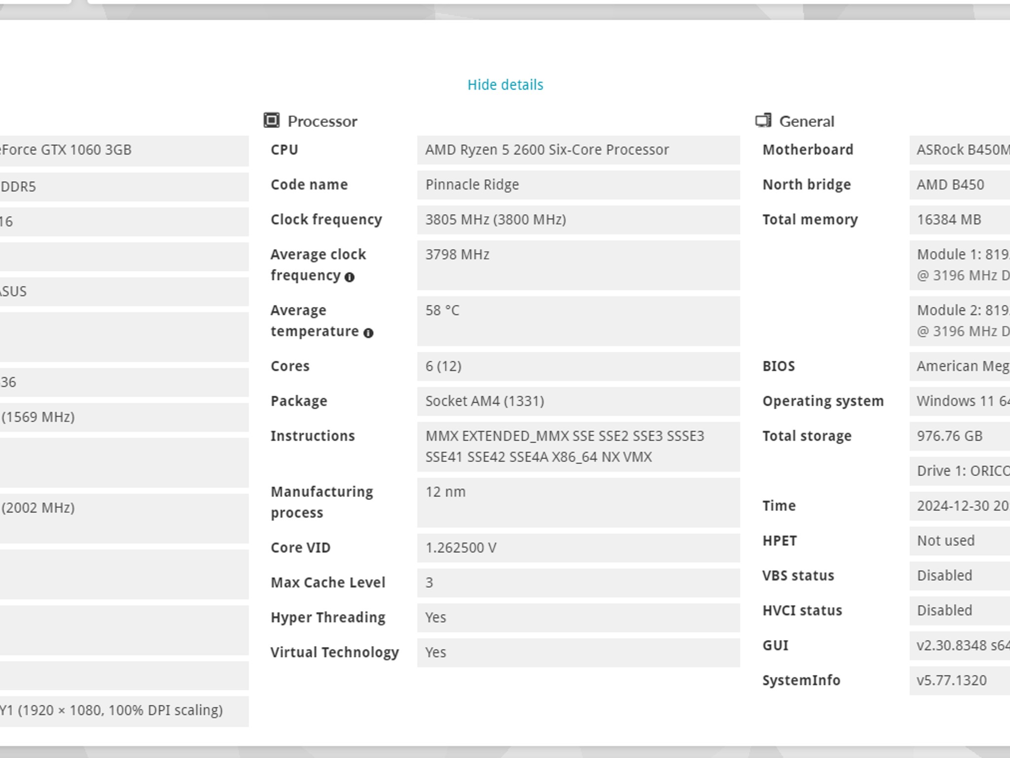Click the 976.76 GB total storage value

pos(949,436)
